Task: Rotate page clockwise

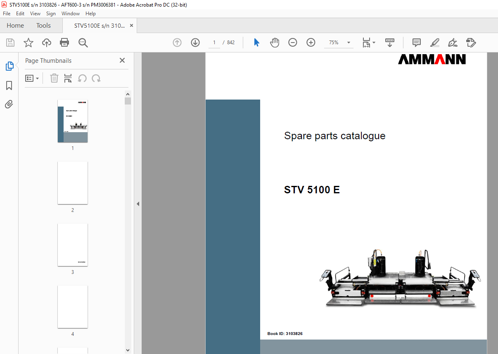Action: click(x=96, y=78)
